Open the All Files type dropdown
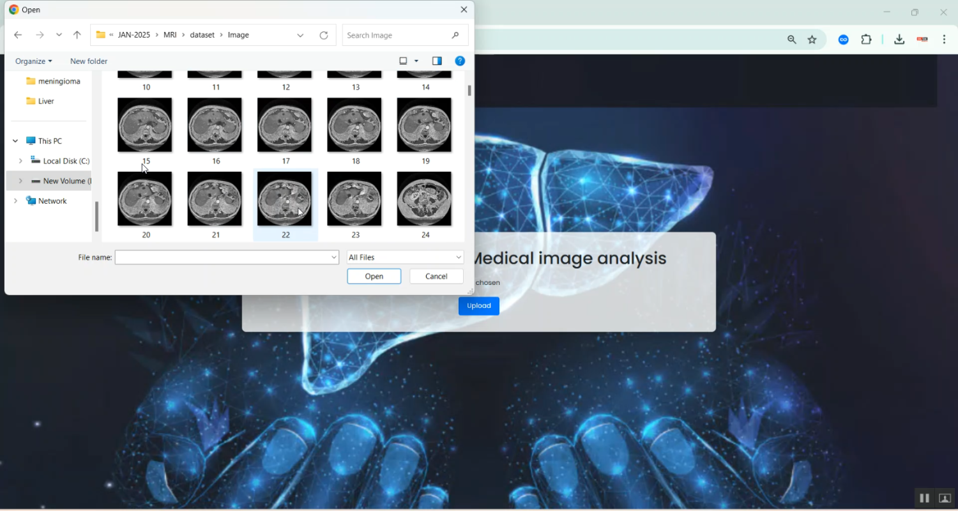The height and width of the screenshot is (511, 958). click(405, 257)
